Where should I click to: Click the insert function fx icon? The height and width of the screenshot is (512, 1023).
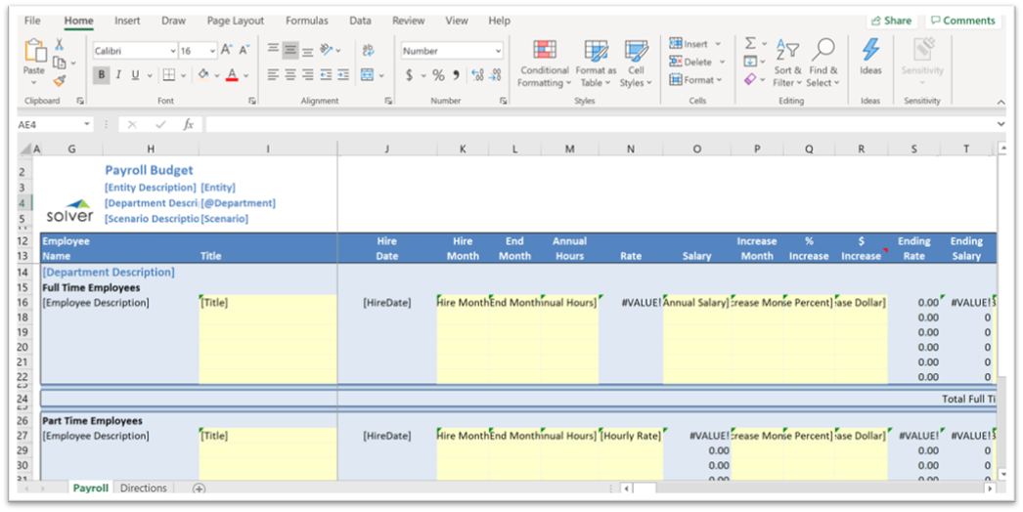point(188,124)
